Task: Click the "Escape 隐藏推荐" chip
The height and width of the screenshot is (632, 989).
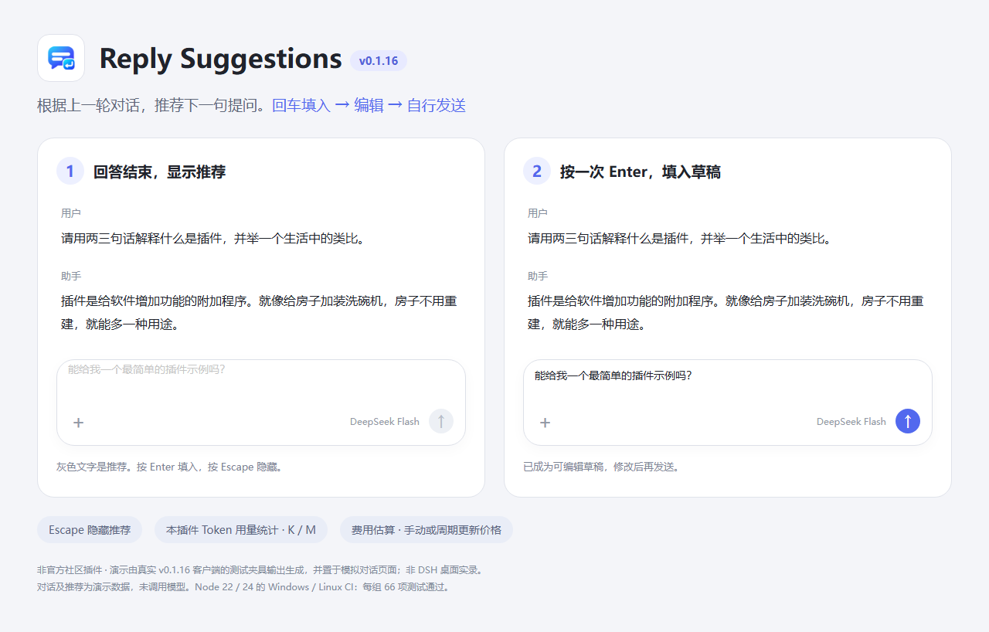Action: tap(90, 530)
